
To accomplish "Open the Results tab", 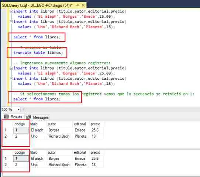I will point(13,117).
